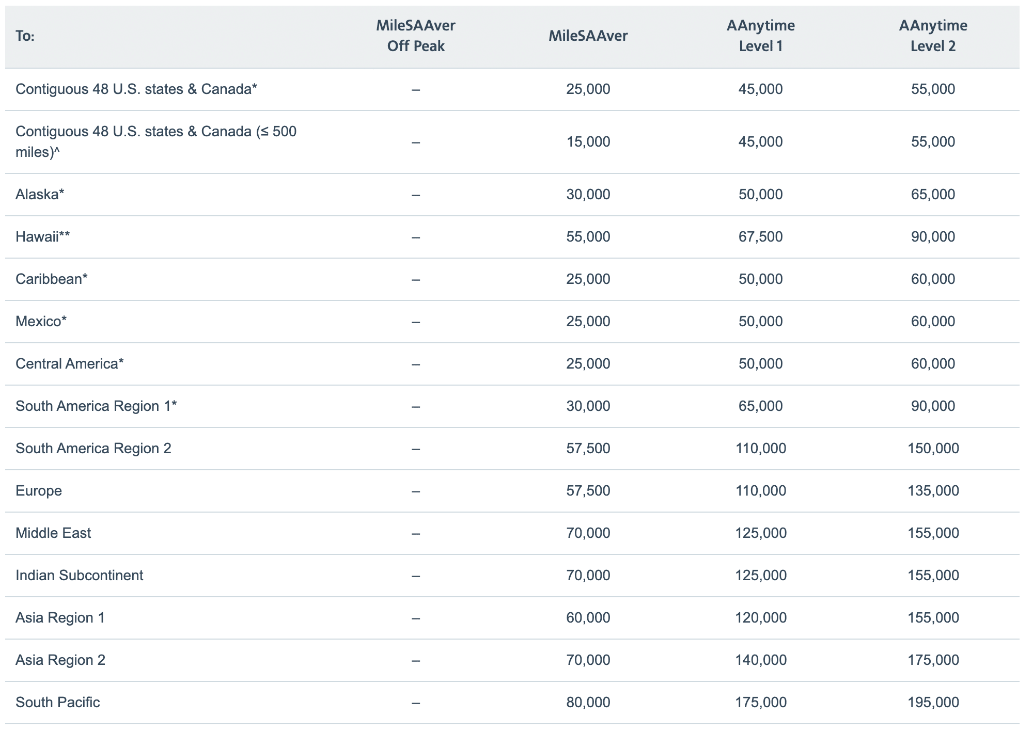Click Hawaii's 67,500 AAnytime Level 1 value
Screen dimensions: 1033x732
click(760, 237)
